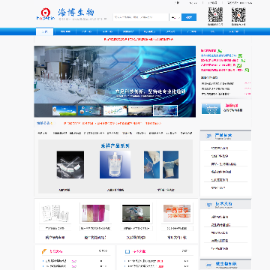Click the blue square icon in lower middle section

(127, 251)
